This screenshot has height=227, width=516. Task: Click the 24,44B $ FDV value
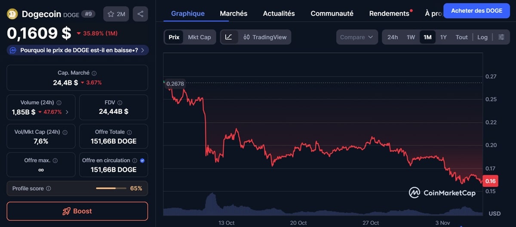coord(114,112)
